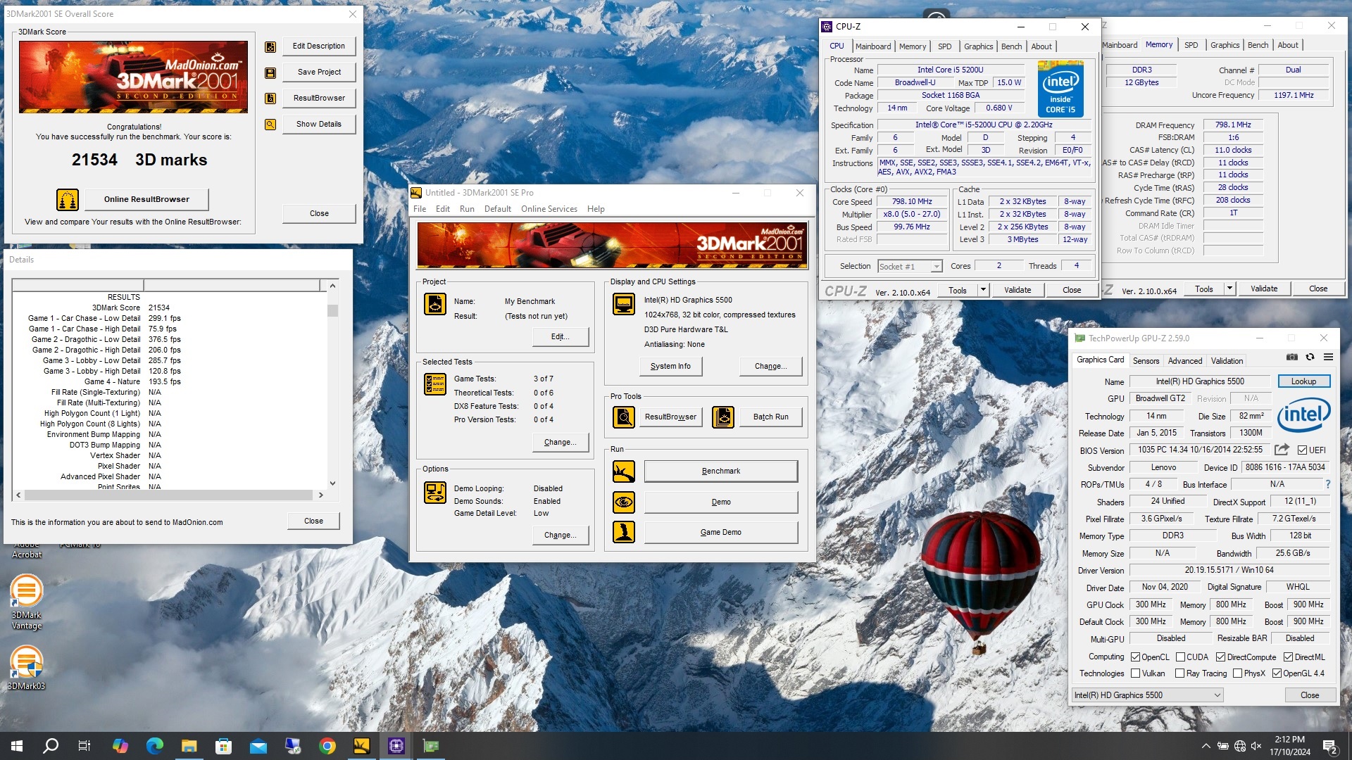1352x760 pixels.
Task: Toggle the PhysX checkbox
Action: point(1237,673)
